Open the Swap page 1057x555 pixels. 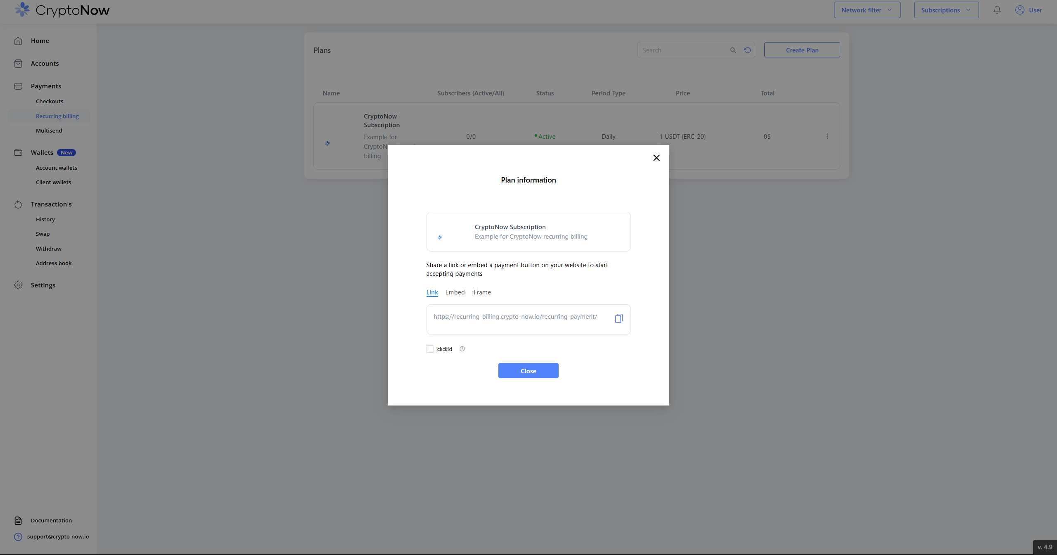43,234
